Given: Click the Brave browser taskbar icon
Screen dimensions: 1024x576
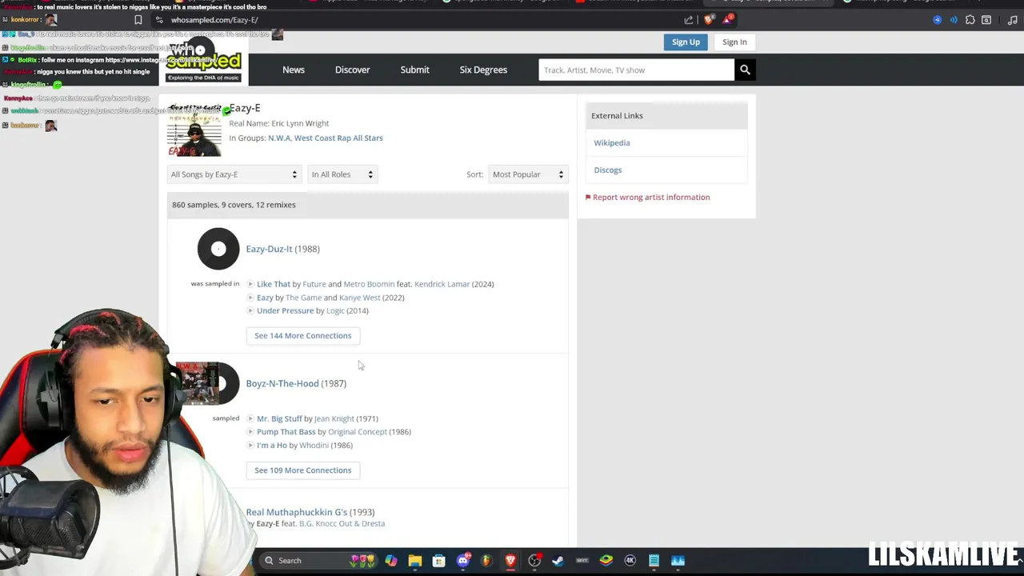Looking at the screenshot, I should pyautogui.click(x=510, y=561).
